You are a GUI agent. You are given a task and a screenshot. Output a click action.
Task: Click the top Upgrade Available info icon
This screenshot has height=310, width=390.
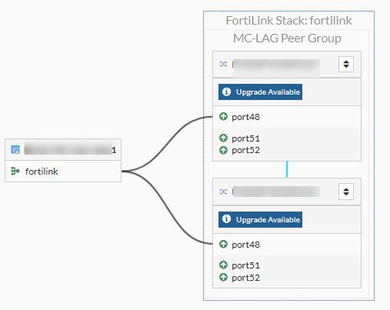pyautogui.click(x=226, y=92)
